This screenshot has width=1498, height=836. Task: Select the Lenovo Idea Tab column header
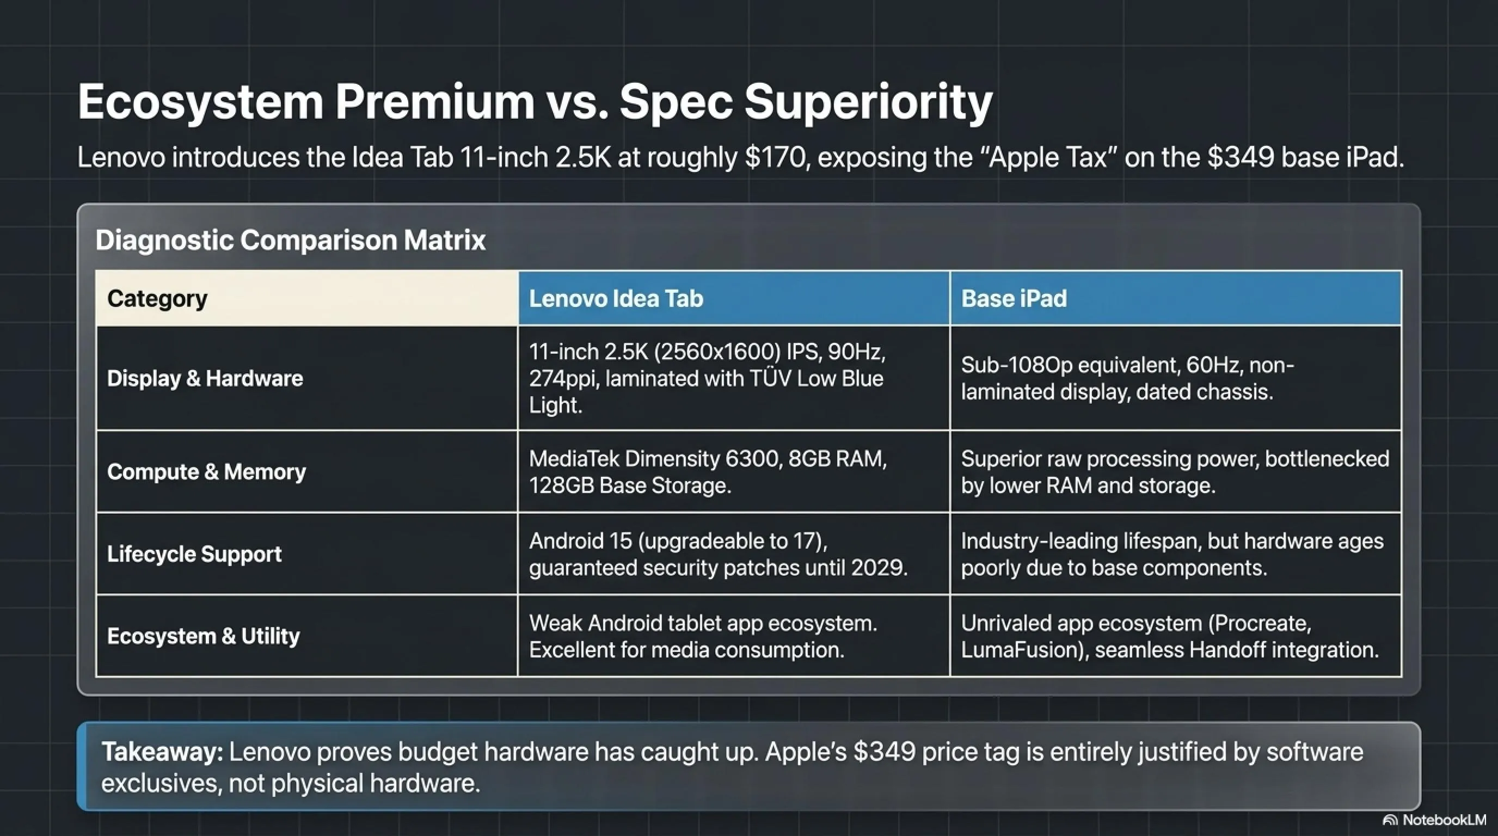coord(734,298)
